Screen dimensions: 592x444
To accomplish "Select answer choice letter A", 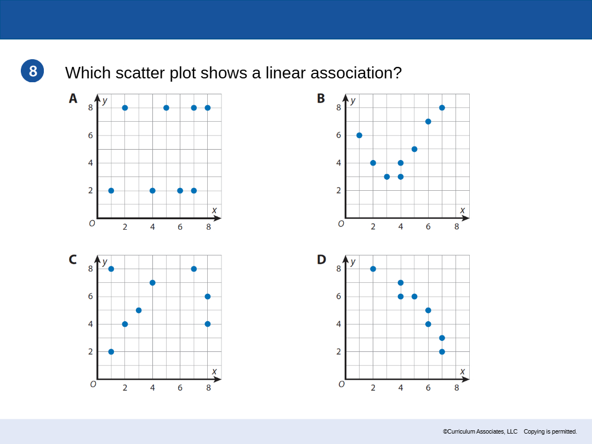I will tap(73, 99).
